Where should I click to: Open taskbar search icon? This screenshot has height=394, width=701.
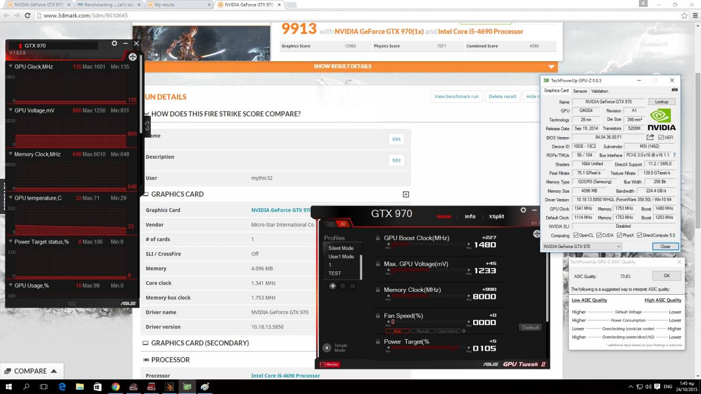click(27, 386)
